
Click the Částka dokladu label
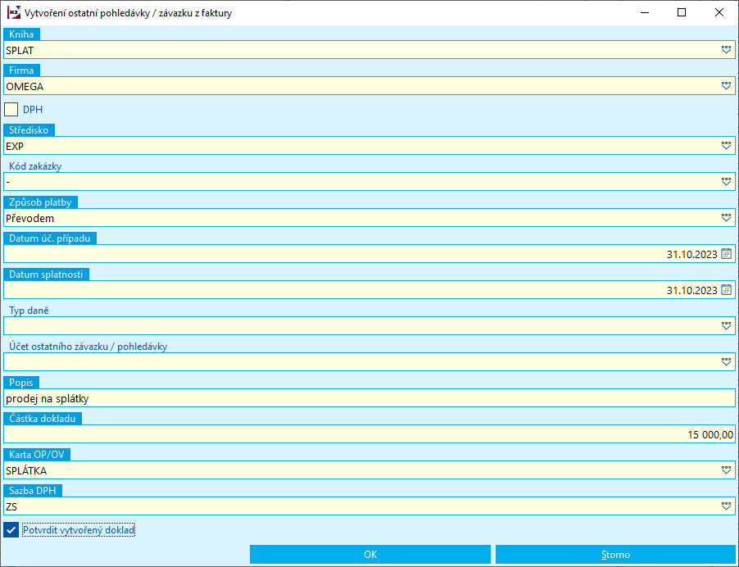43,419
